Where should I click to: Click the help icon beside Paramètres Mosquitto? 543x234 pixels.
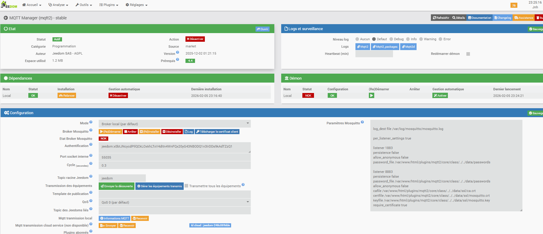(x=362, y=122)
